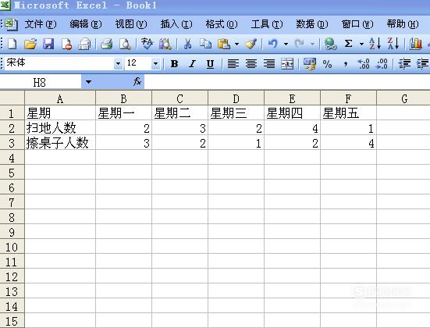Click in the formula bar input
Image resolution: width=430 pixels, height=328 pixels.
[286, 81]
